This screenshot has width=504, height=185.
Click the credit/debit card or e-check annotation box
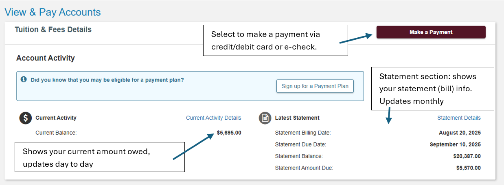[275, 40]
